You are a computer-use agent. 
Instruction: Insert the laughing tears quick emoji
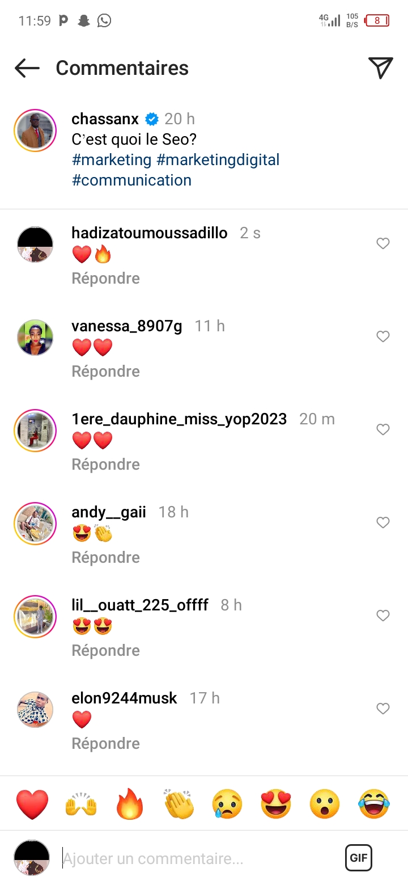374,804
